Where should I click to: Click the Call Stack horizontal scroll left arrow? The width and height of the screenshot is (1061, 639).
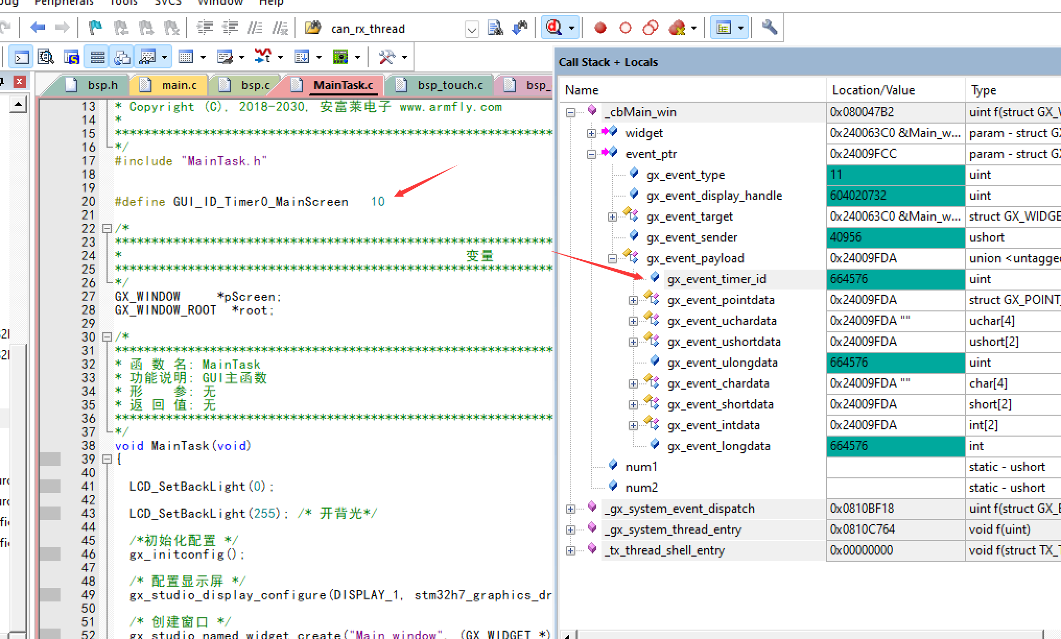pyautogui.click(x=568, y=634)
